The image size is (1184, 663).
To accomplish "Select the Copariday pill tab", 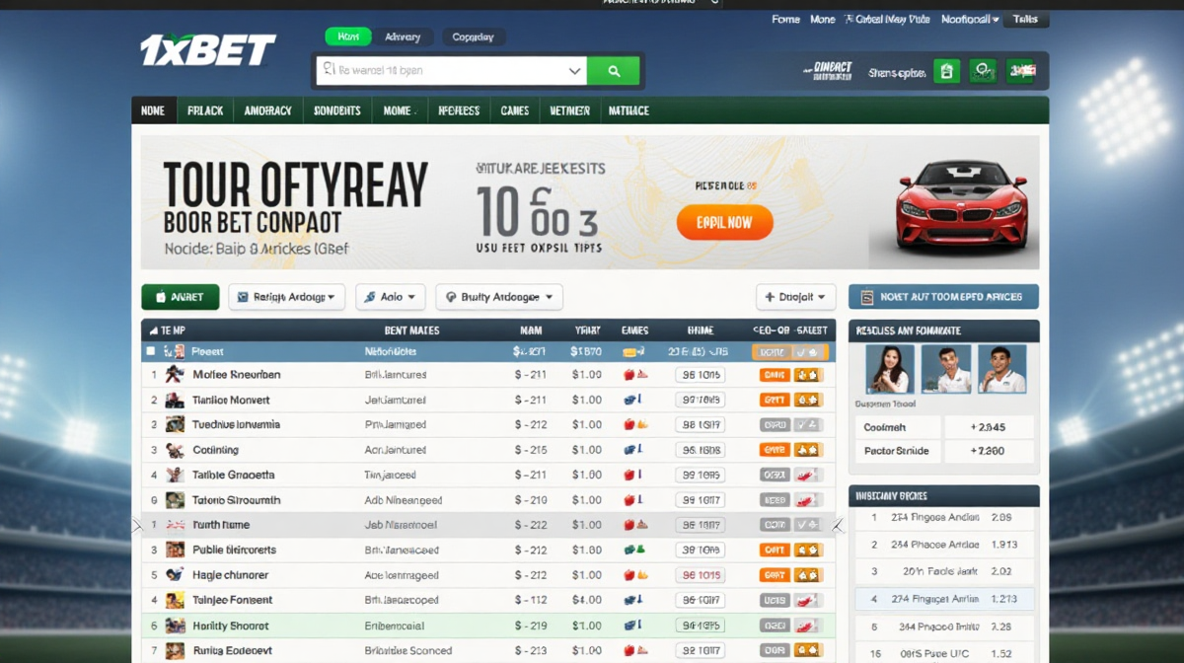I will click(x=473, y=37).
